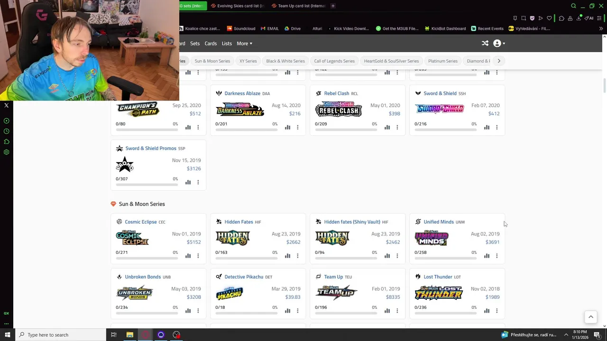Image resolution: width=607 pixels, height=341 pixels.
Task: Click the X (Twitter) sidebar icon
Action: pos(7,106)
